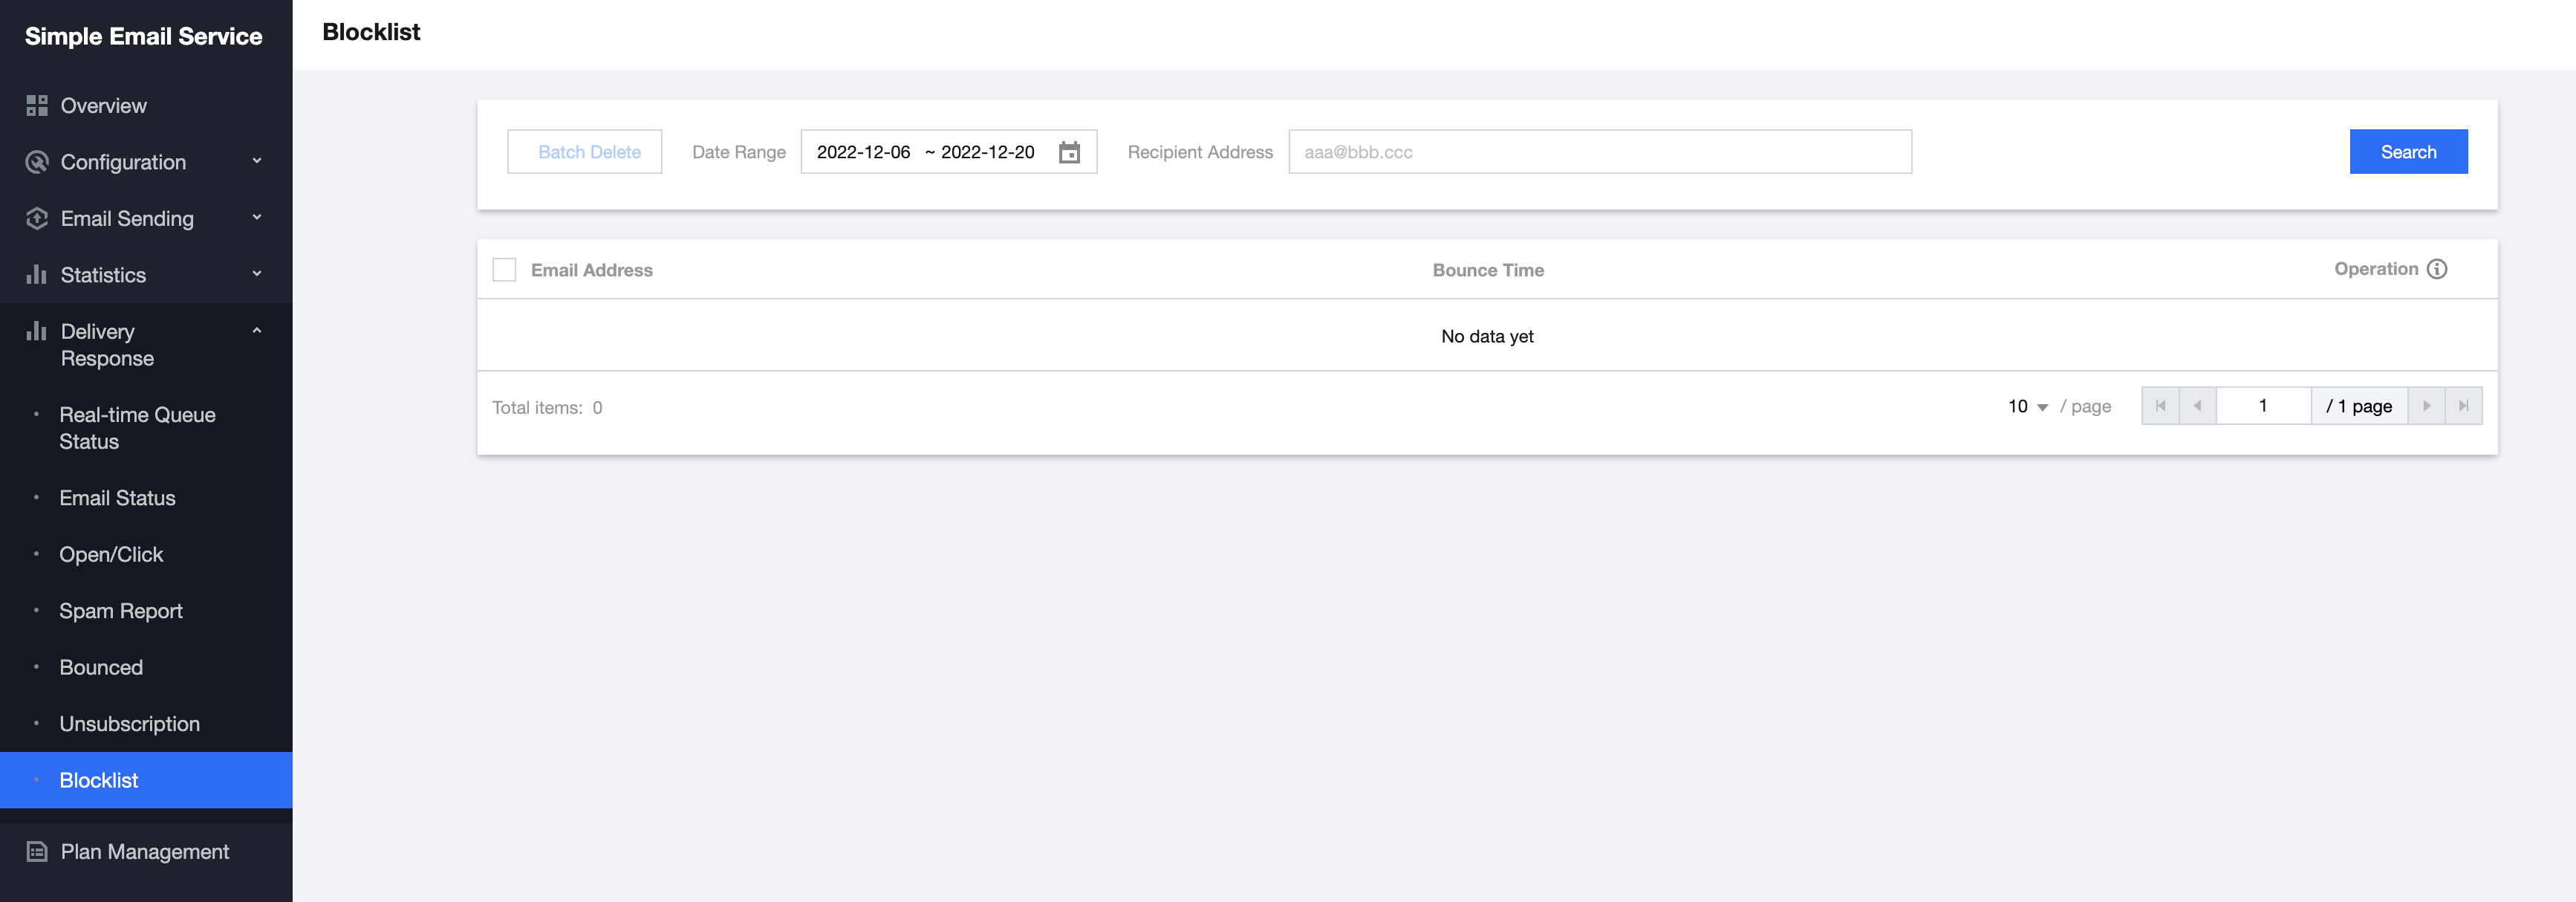The width and height of the screenshot is (2576, 902).
Task: Expand the Configuration menu chevron
Action: (257, 161)
